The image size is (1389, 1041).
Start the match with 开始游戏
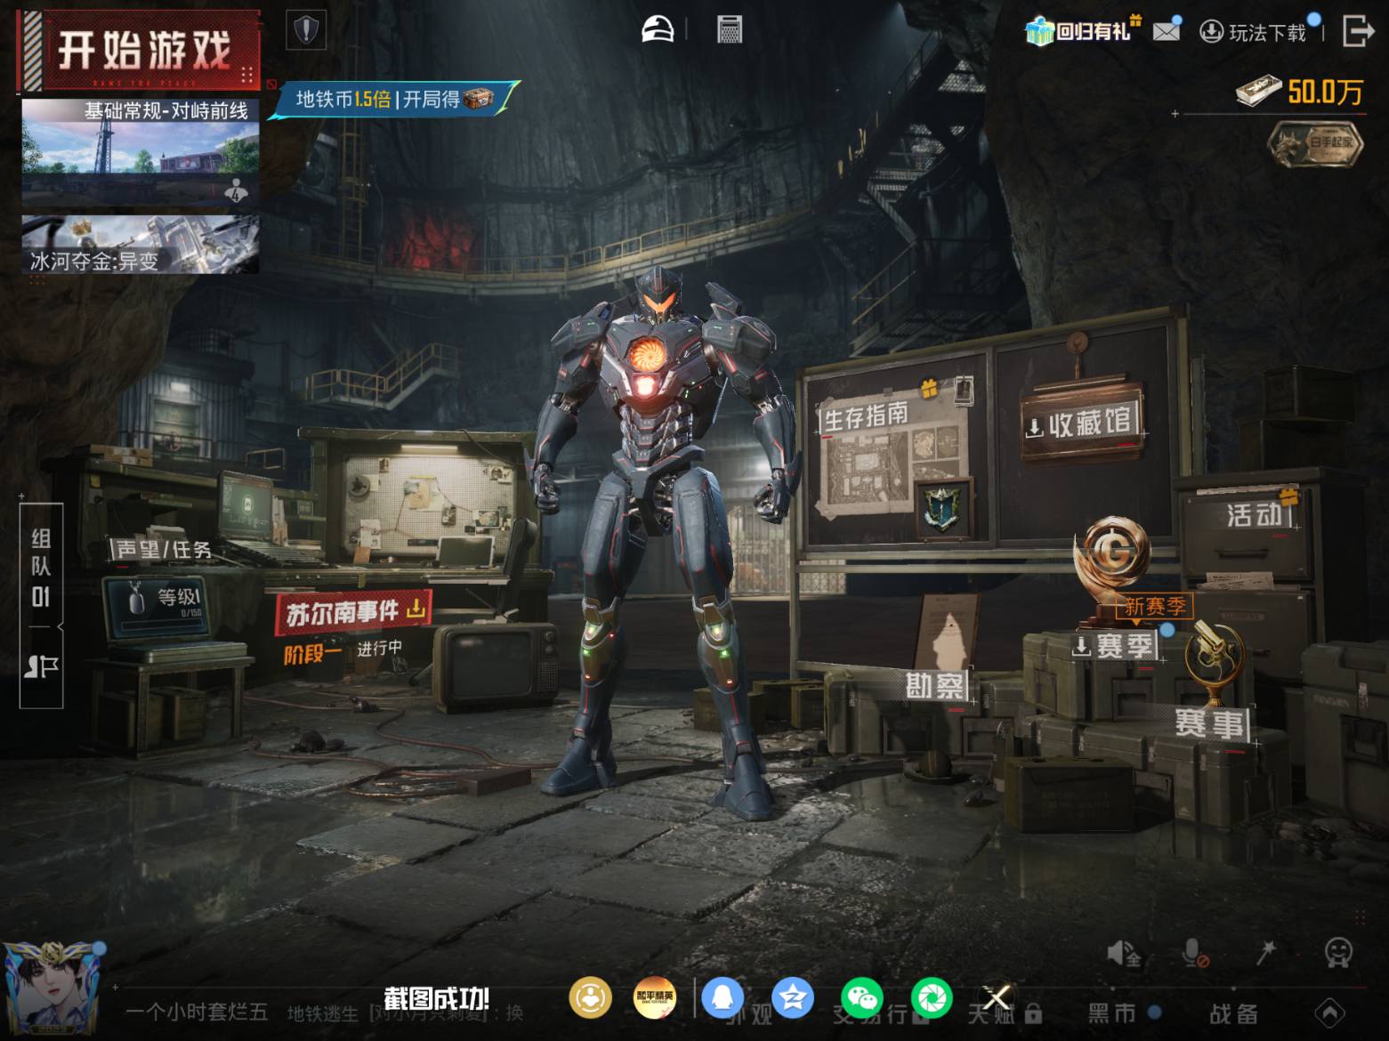[141, 50]
